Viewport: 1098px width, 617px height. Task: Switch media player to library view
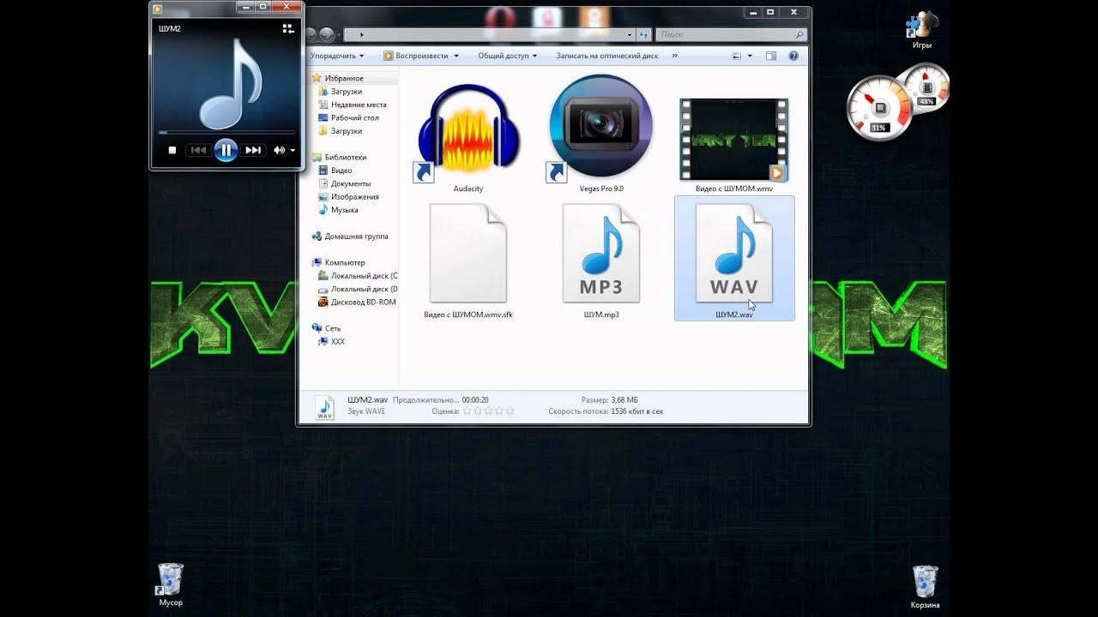288,28
